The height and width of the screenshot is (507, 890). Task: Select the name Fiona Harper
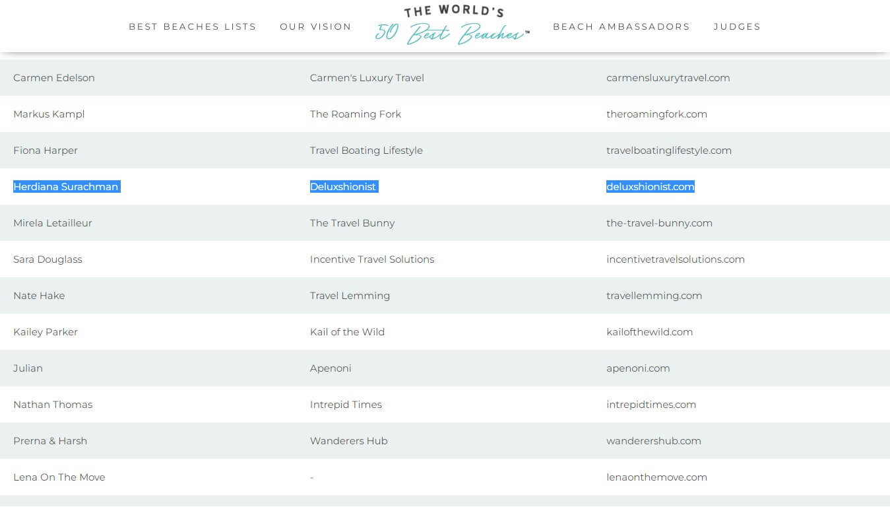tap(46, 151)
